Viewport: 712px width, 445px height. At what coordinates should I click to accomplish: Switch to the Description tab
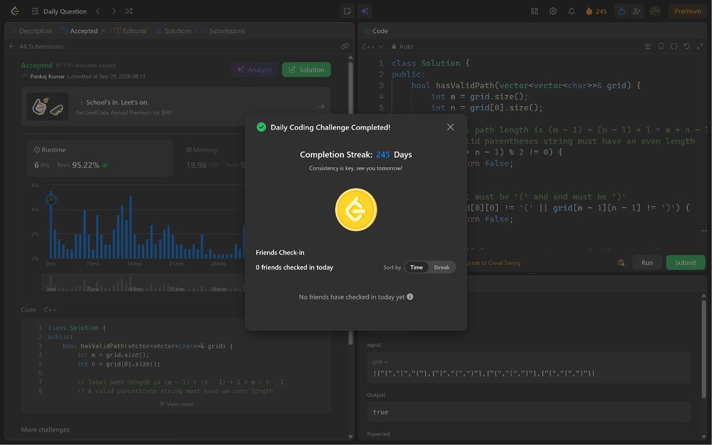pos(31,31)
